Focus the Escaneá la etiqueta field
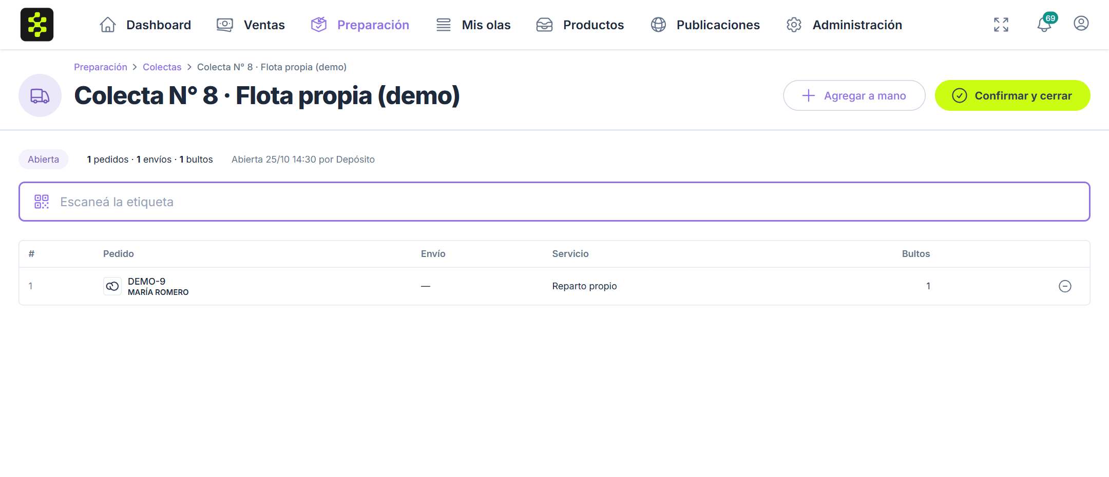 (x=554, y=202)
